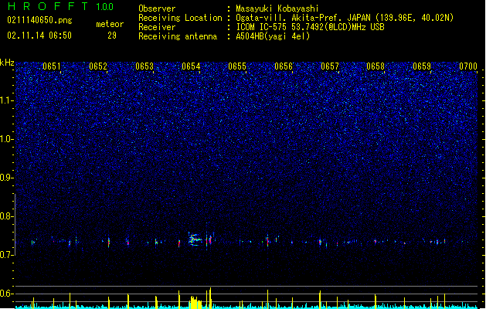
Task: Click the 0.7 kHz frequency axis label
Action: tap(7, 255)
